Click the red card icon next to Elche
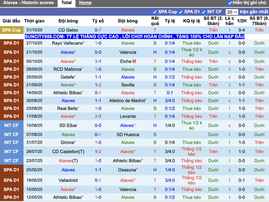 tap(134, 61)
